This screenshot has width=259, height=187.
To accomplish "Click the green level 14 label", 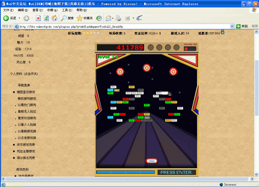I will [108, 57].
